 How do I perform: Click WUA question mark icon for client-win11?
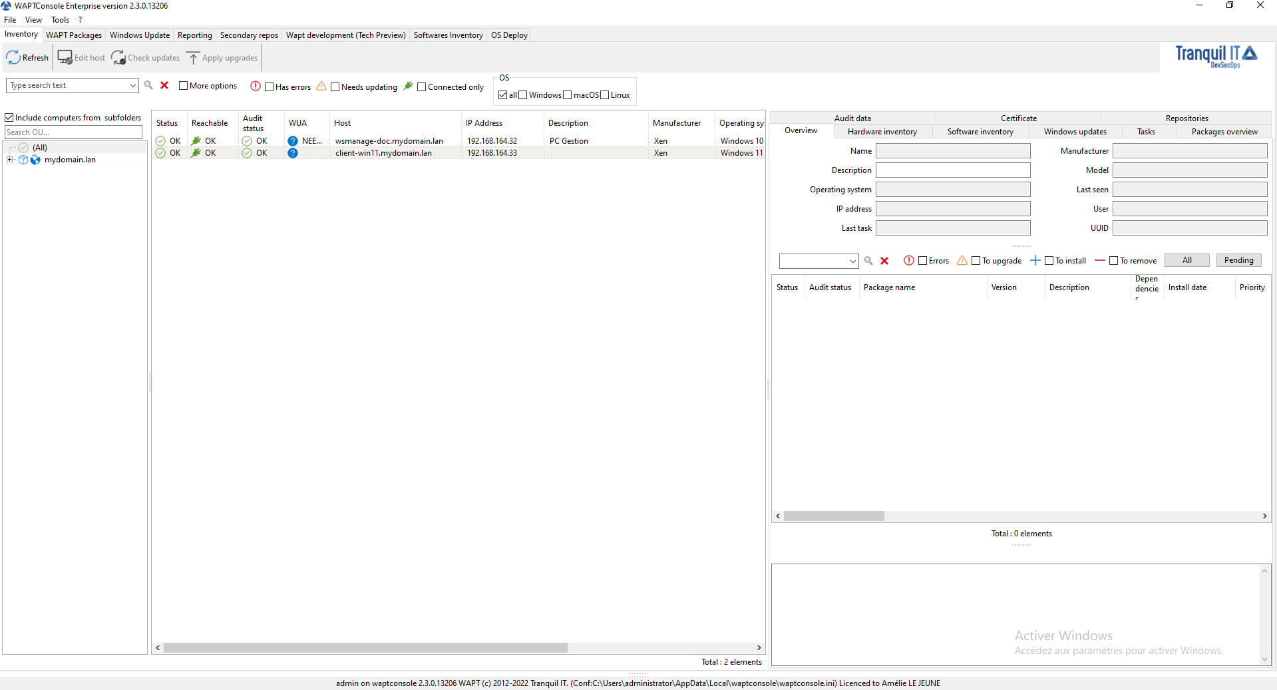[293, 153]
